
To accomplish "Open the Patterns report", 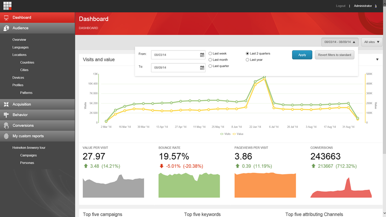I will [x=26, y=93].
